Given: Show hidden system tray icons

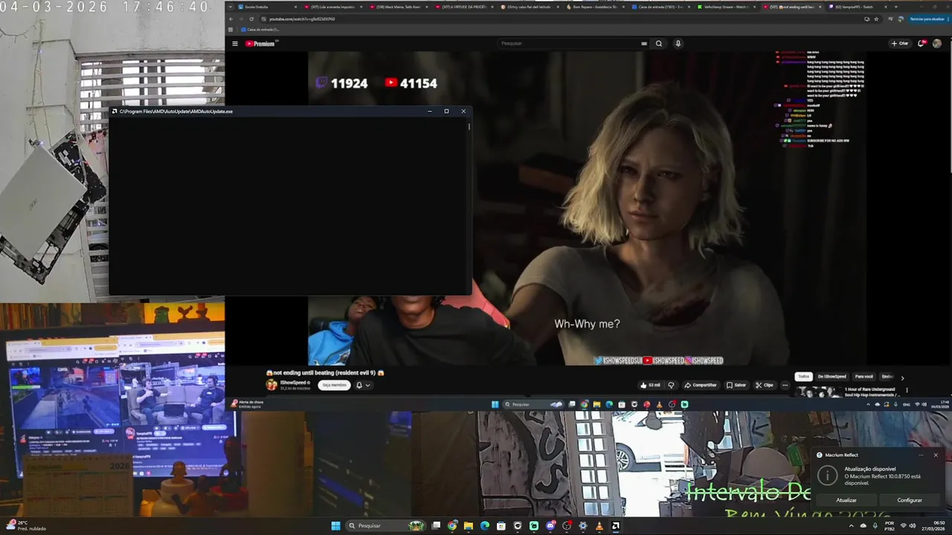Looking at the screenshot, I should pos(852,525).
